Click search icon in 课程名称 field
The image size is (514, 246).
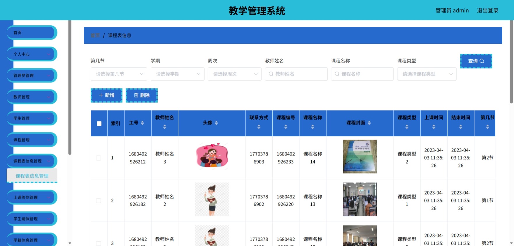337,74
